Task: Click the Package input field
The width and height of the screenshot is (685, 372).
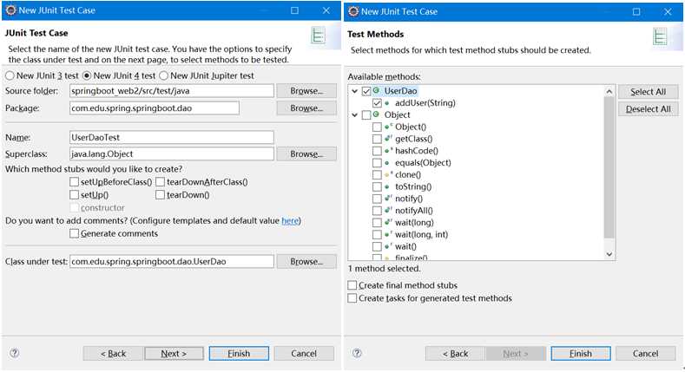Action: [x=155, y=108]
